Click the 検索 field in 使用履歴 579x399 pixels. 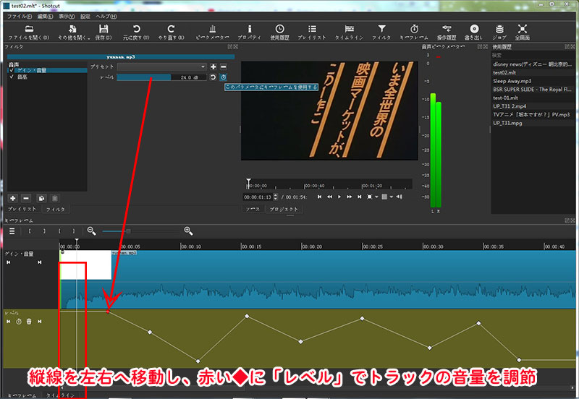click(x=532, y=56)
